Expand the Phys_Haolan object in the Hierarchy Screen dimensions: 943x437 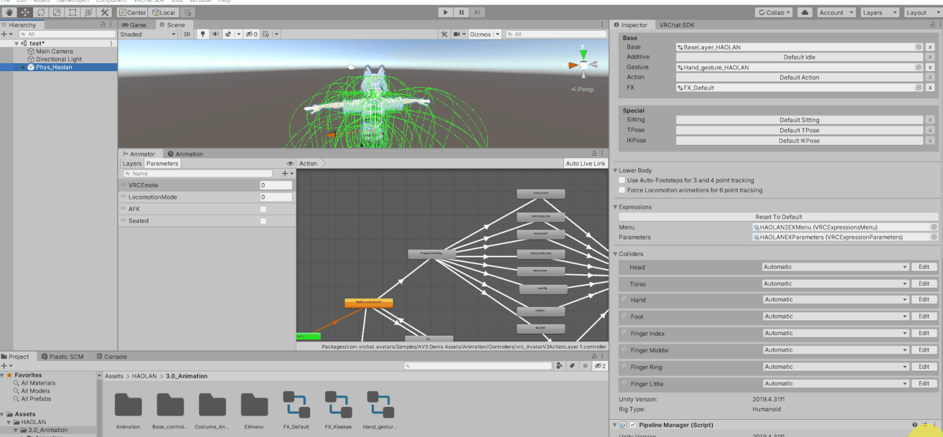pos(23,68)
